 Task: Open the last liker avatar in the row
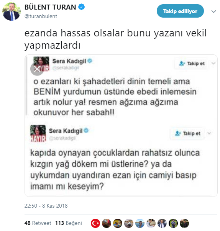tap(184, 223)
